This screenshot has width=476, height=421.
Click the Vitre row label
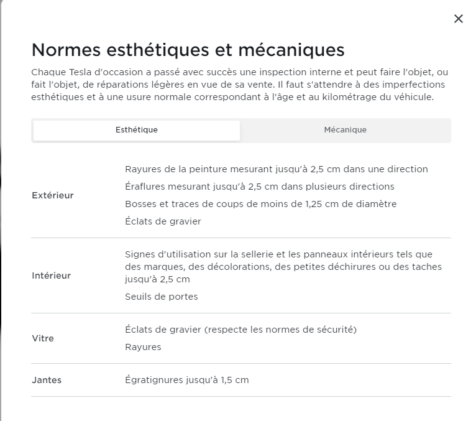43,338
